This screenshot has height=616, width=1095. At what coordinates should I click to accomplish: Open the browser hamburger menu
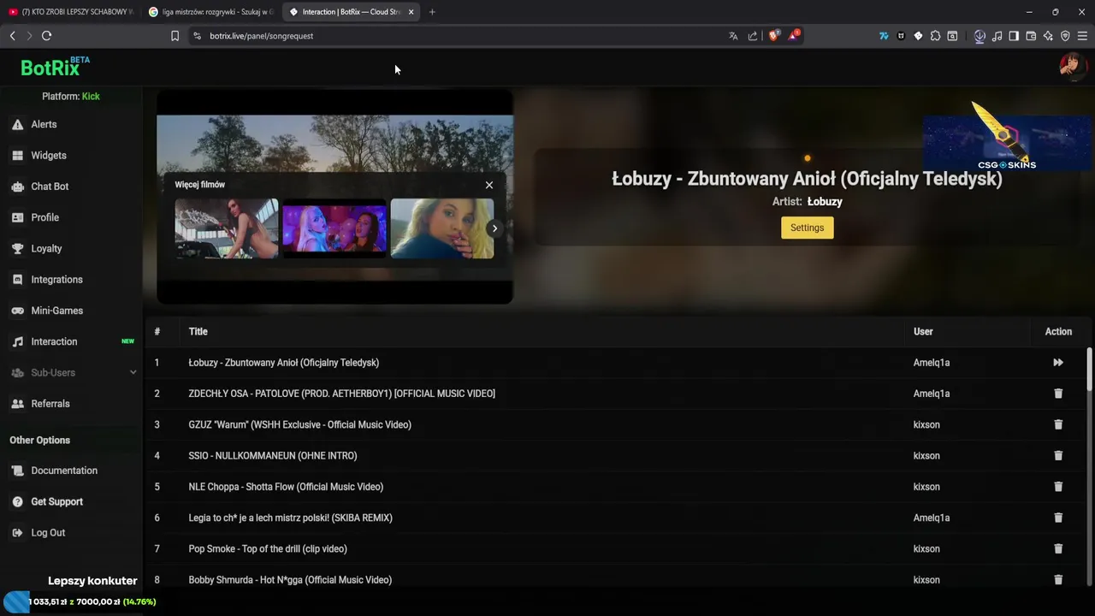click(1082, 36)
